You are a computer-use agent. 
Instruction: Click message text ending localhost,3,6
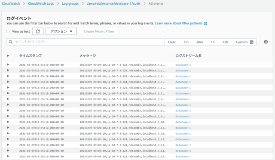122,99
